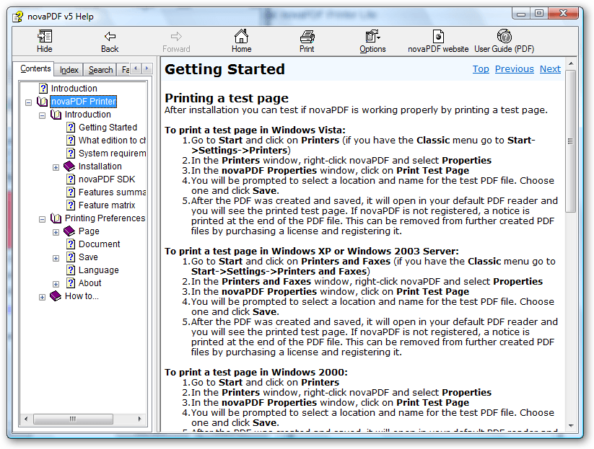Switch to the Contents tab
Viewport: 594px width, 449px height.
click(35, 69)
